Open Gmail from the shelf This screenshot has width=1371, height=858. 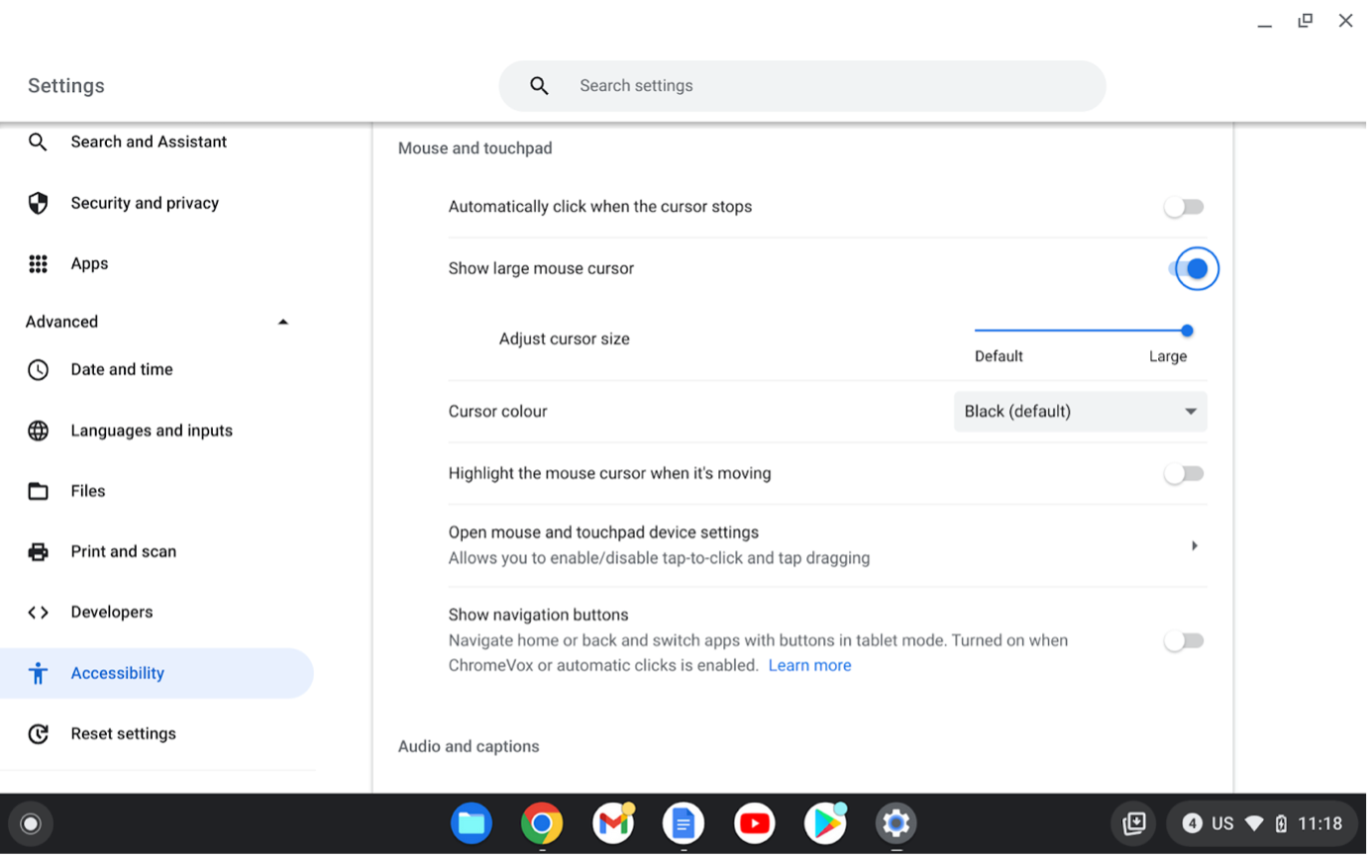[612, 822]
